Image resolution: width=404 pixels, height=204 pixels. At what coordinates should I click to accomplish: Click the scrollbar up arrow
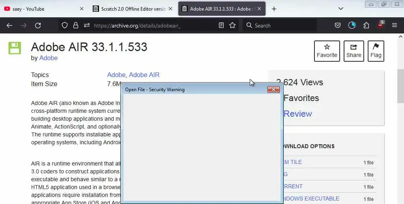(x=400, y=37)
